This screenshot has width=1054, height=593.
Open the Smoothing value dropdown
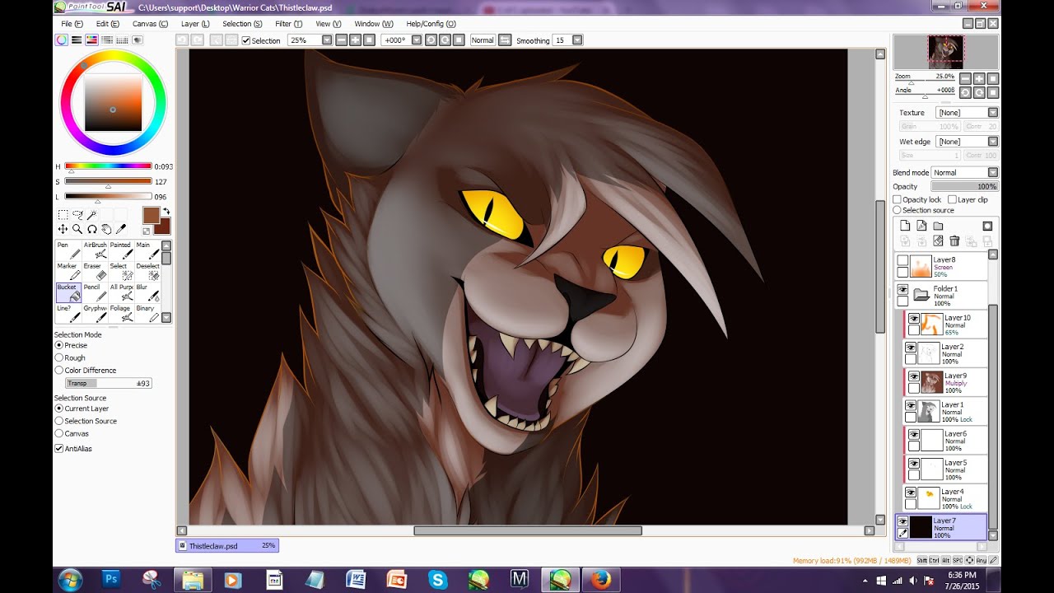point(577,40)
